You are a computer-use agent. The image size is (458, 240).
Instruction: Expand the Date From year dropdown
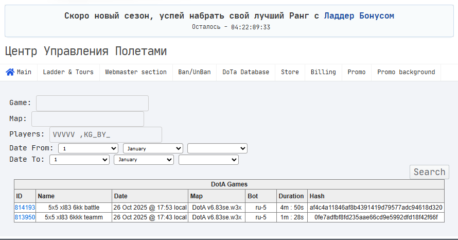(x=217, y=148)
